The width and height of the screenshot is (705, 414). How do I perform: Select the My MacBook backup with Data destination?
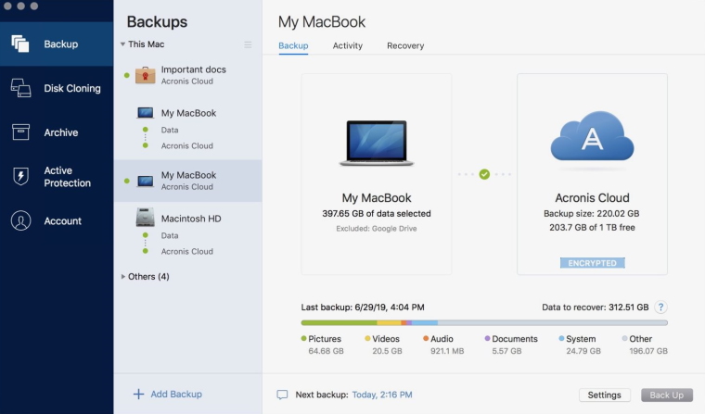(188, 129)
